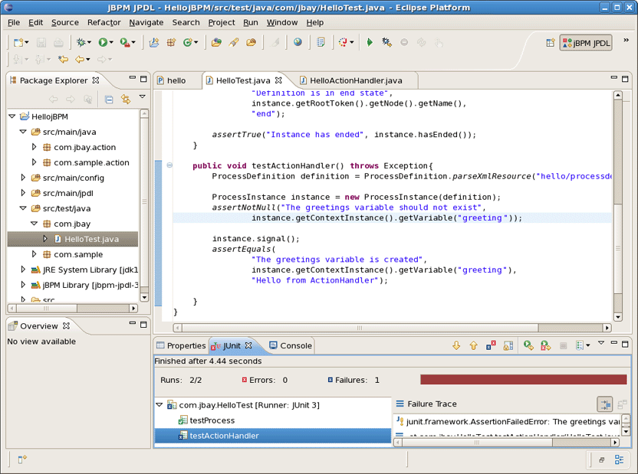The width and height of the screenshot is (638, 474).
Task: Click Package Explorer scroll right arrow
Action: coord(133,309)
